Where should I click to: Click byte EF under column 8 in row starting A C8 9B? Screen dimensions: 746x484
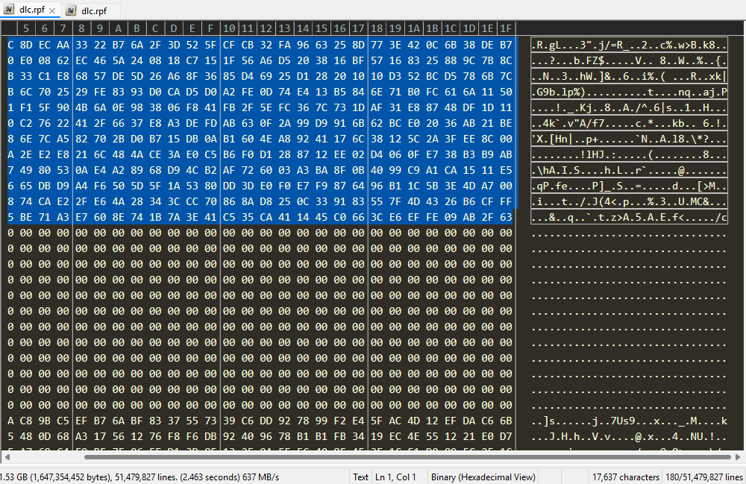click(x=81, y=421)
